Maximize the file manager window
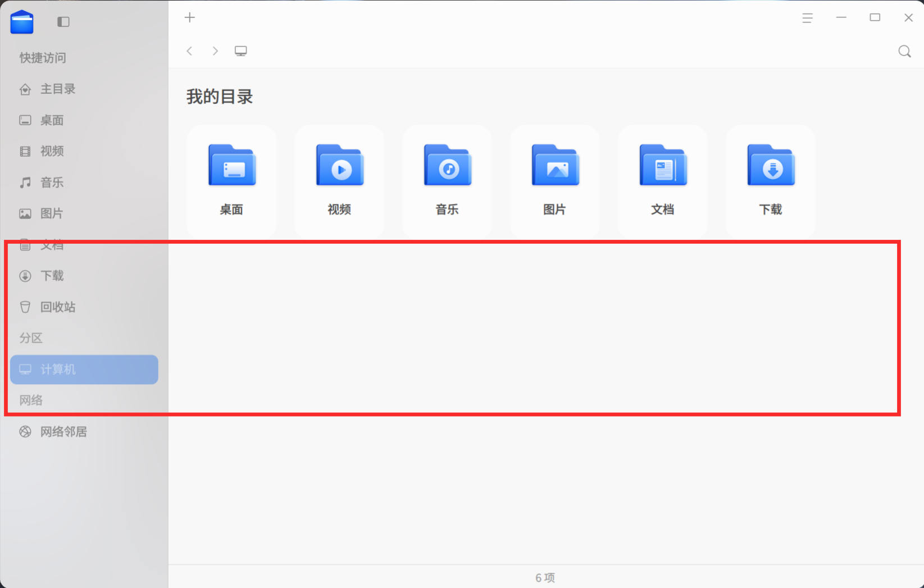The width and height of the screenshot is (924, 588). pos(875,17)
